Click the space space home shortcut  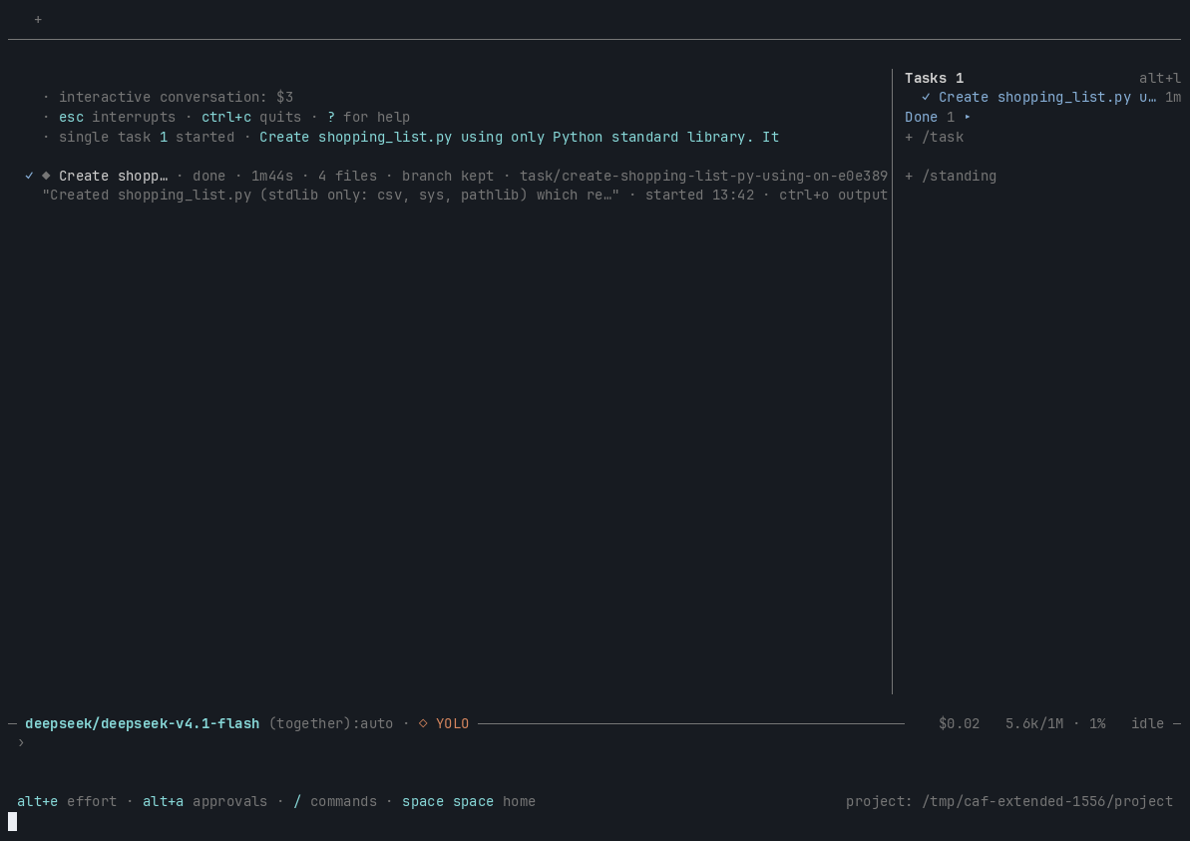(469, 801)
